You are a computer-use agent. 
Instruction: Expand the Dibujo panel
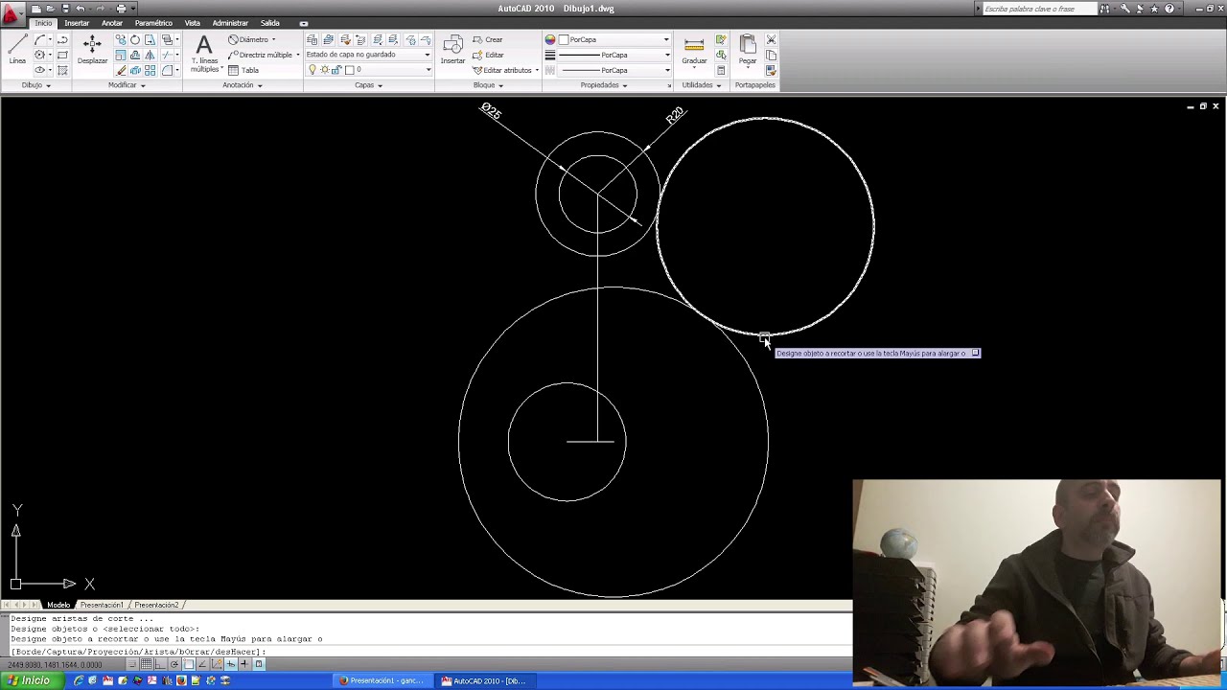coord(35,85)
